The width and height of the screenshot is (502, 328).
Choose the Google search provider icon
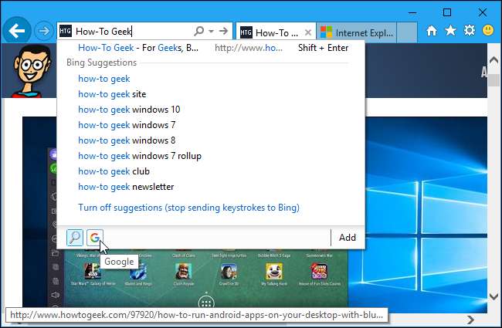point(95,238)
